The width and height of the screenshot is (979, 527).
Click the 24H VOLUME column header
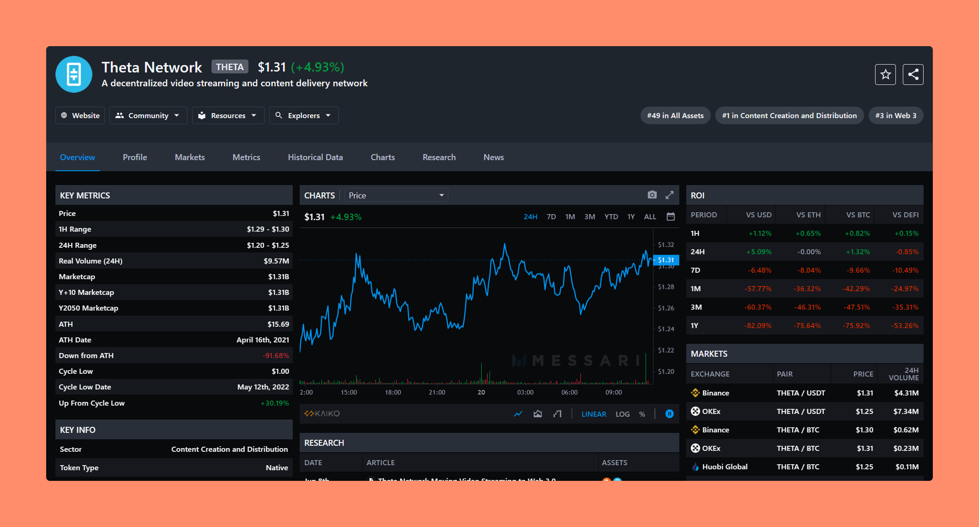904,374
